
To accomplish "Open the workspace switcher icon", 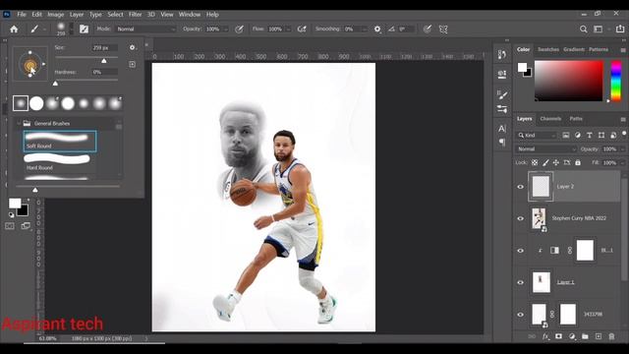I will (x=599, y=29).
